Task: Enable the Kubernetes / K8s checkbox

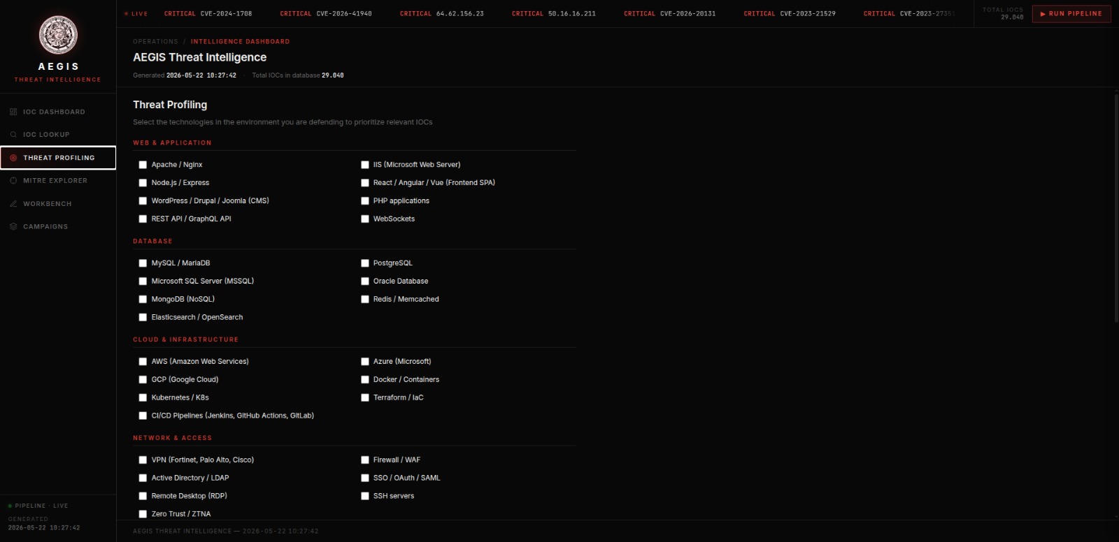Action: coord(143,398)
